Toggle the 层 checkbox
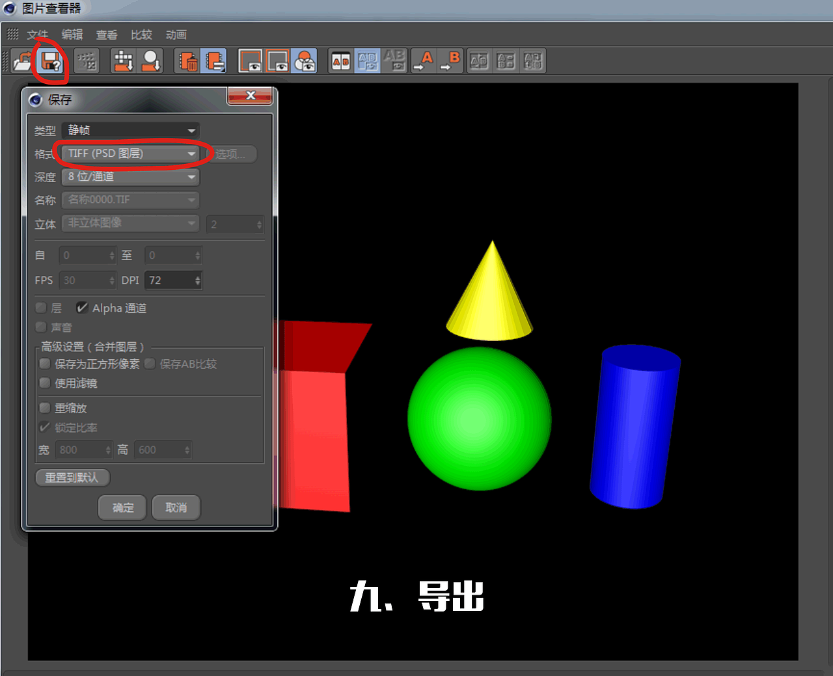Image resolution: width=833 pixels, height=676 pixels. click(x=41, y=308)
